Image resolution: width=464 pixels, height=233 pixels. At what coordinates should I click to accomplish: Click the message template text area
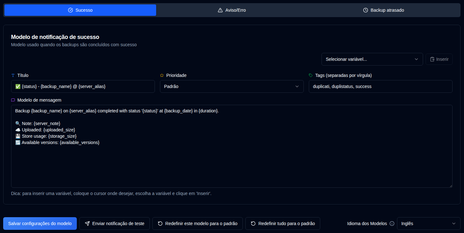coord(232,146)
